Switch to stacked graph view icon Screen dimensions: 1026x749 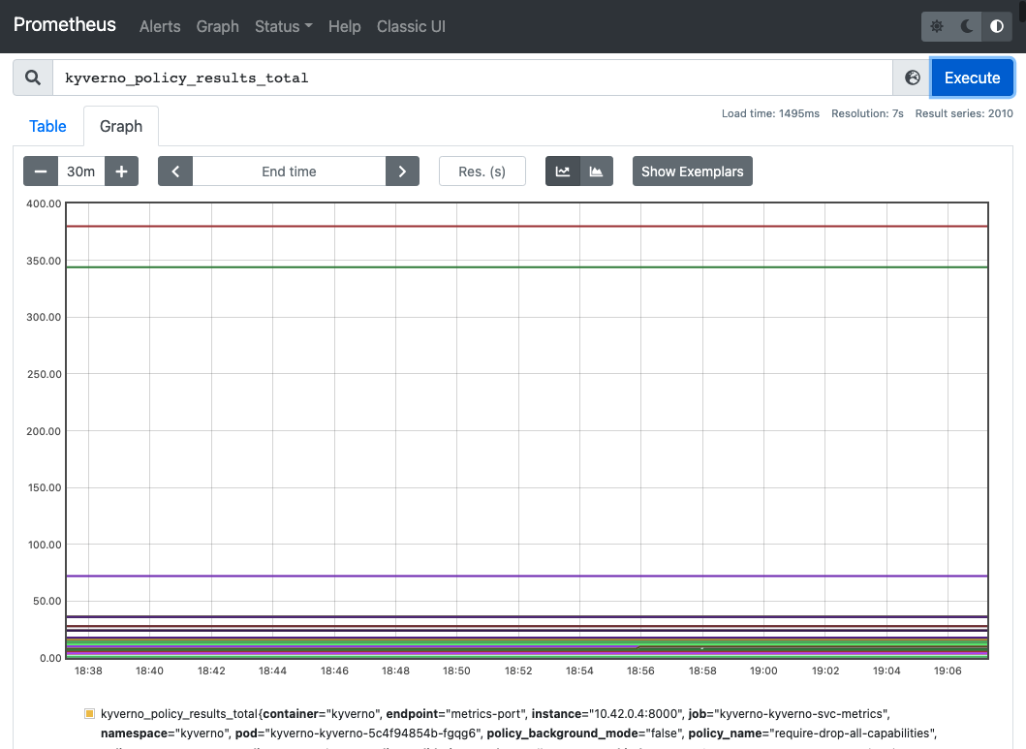(x=594, y=171)
